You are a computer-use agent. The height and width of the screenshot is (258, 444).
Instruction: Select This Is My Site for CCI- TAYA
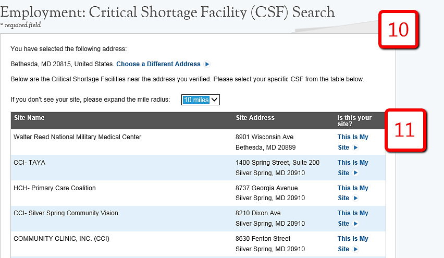[x=352, y=163]
